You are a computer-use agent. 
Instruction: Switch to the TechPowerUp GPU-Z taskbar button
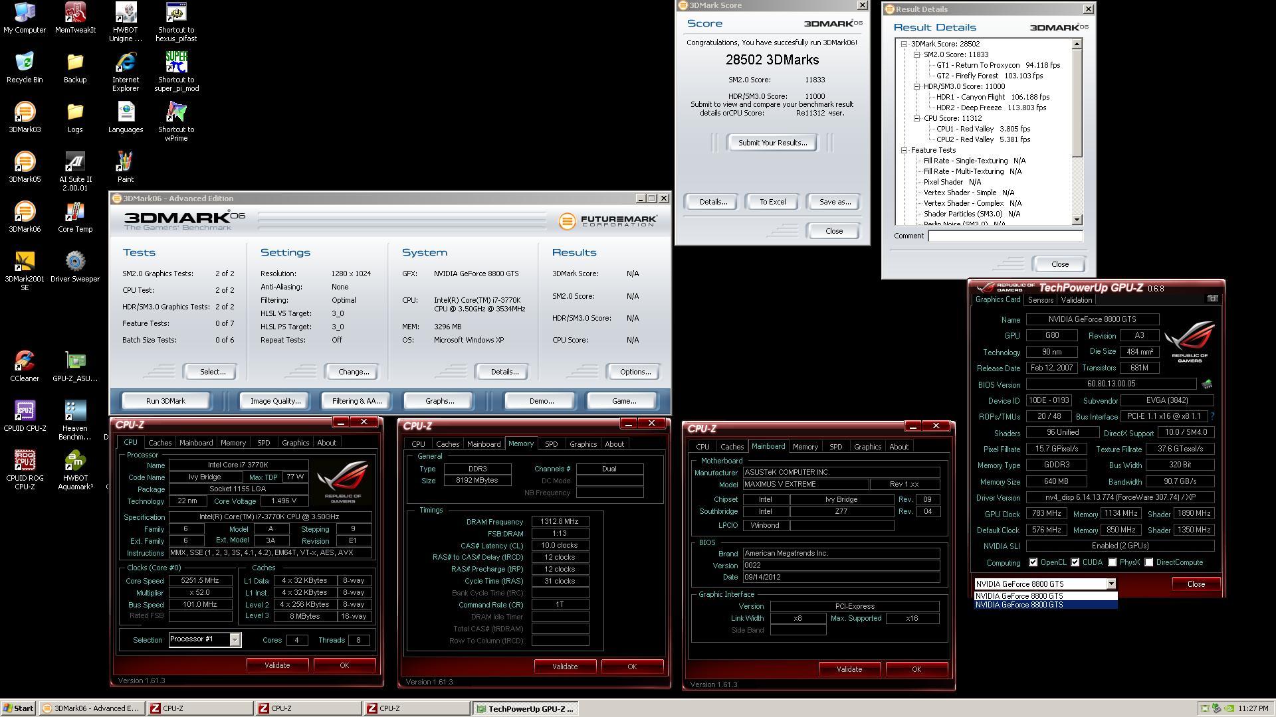[525, 708]
